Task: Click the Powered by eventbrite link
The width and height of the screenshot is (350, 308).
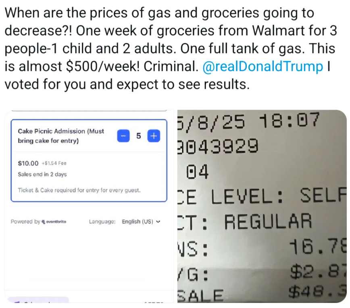Action: [38, 222]
